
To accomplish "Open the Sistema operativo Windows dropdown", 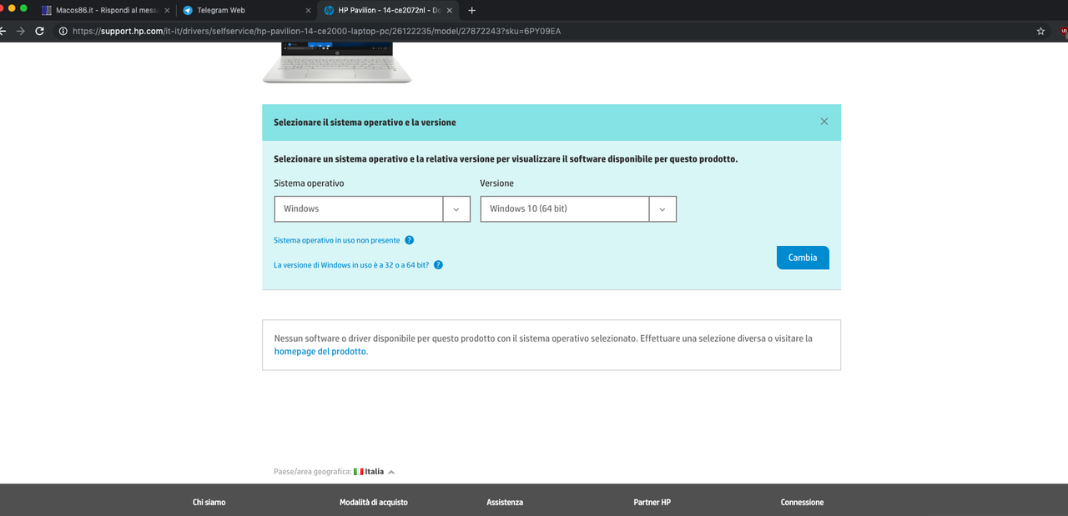I will point(372,208).
